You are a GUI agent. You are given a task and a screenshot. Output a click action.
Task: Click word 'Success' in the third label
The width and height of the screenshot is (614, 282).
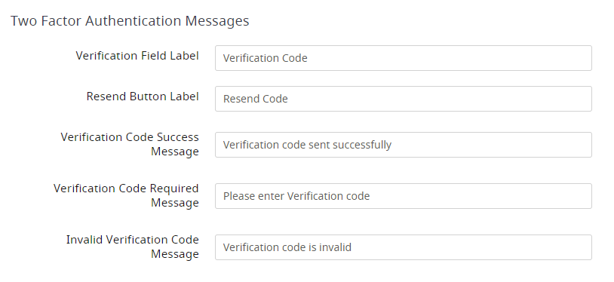pos(178,137)
